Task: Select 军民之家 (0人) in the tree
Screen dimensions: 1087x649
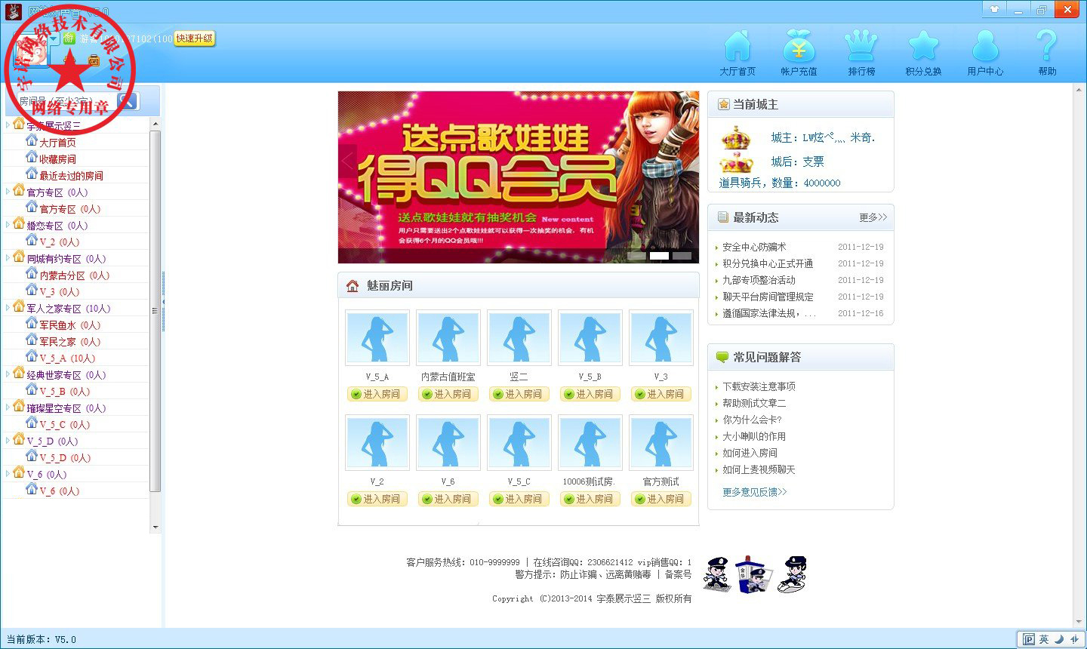Action: pos(69,342)
